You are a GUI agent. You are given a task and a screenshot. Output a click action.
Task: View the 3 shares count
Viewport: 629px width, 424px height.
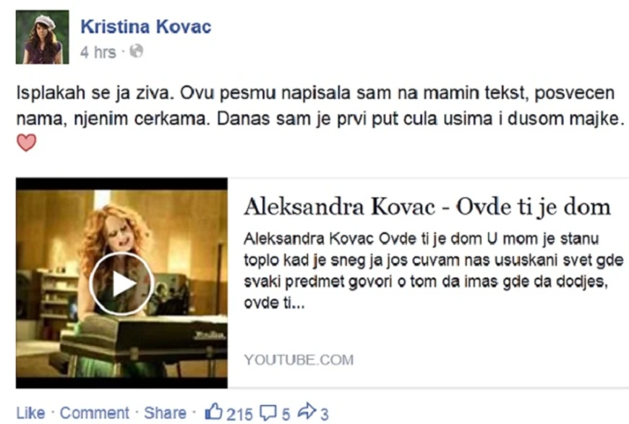click(x=325, y=414)
